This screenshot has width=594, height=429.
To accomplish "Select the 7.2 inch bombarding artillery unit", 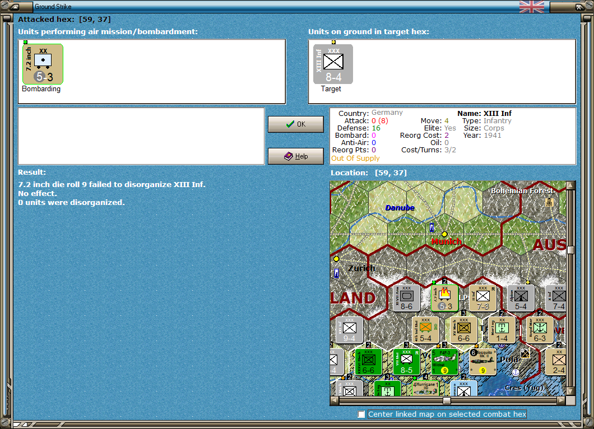I will tap(43, 64).
